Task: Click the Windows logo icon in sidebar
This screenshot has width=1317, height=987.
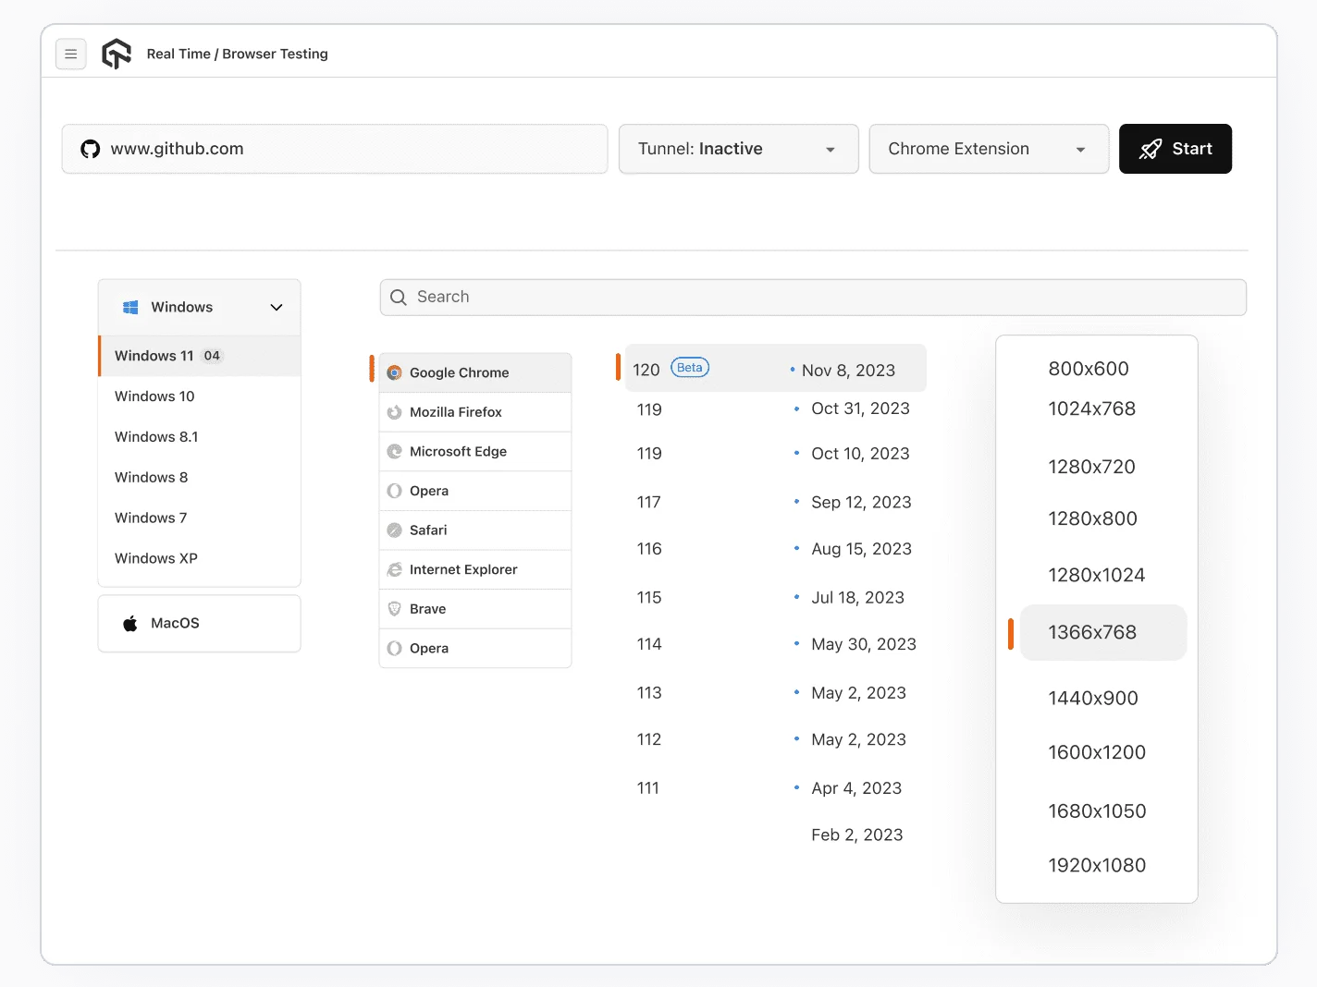Action: 129,307
